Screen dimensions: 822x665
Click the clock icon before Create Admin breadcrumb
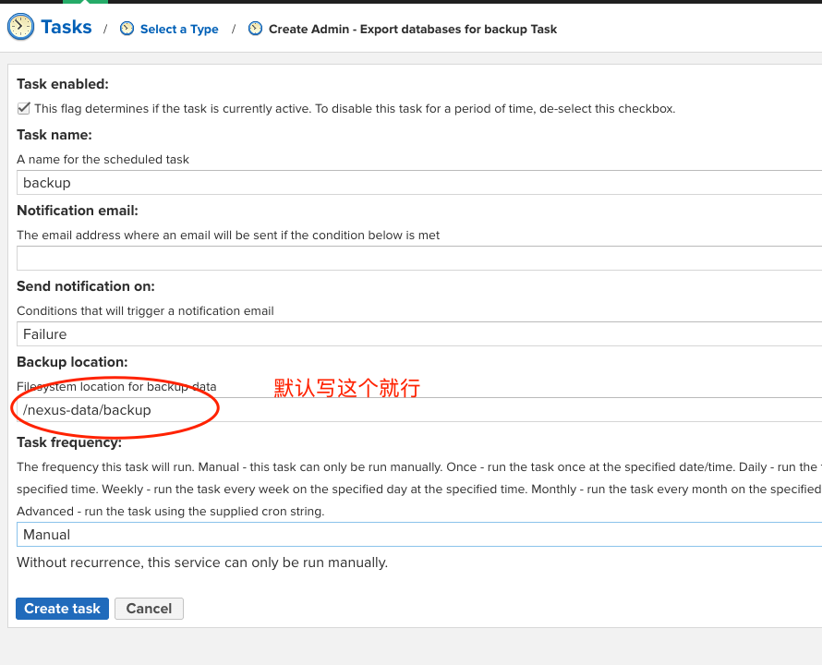tap(256, 30)
